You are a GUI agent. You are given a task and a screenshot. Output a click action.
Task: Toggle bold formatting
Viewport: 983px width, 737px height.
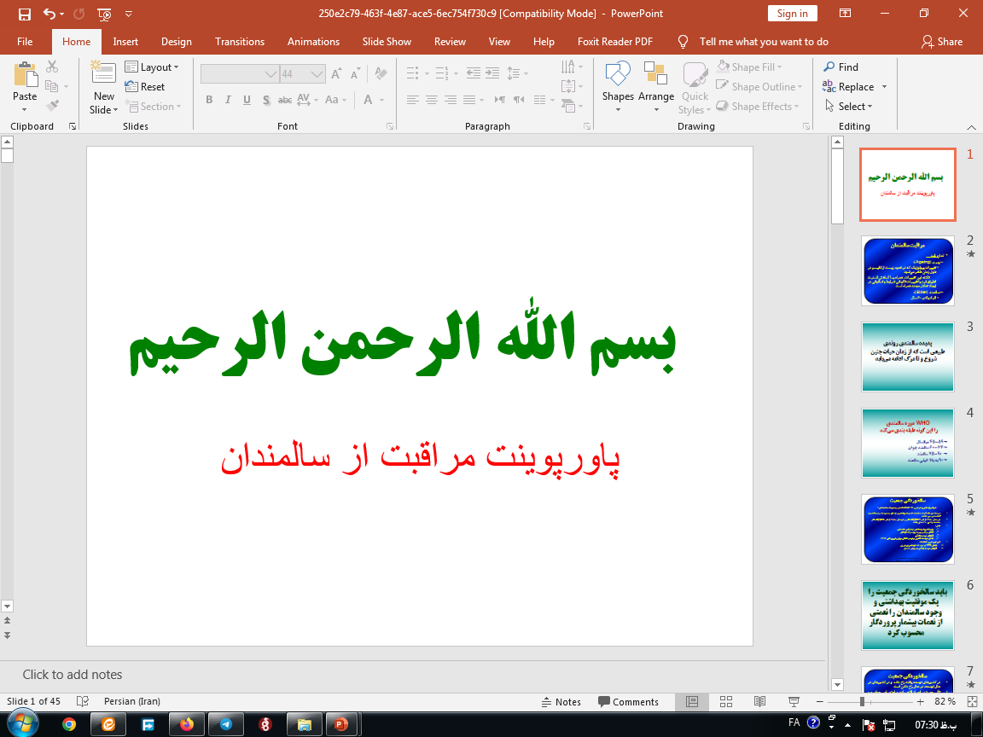(208, 100)
